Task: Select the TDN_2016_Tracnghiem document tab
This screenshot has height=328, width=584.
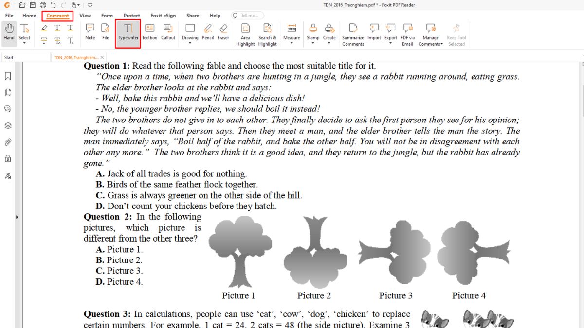Action: pyautogui.click(x=75, y=57)
